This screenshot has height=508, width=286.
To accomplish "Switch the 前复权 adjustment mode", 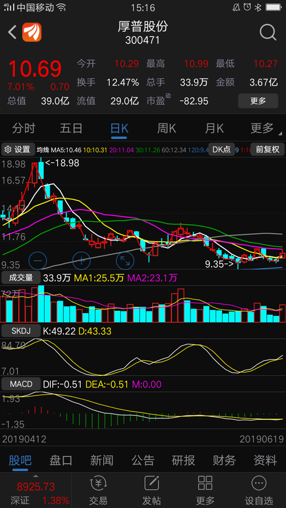I will (268, 149).
